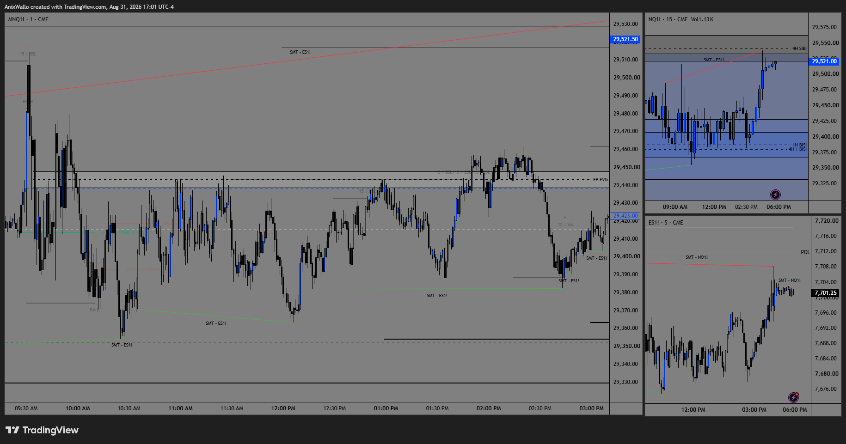Click the lightning bolt icon in NQ1! chart
The width and height of the screenshot is (846, 444).
775,195
